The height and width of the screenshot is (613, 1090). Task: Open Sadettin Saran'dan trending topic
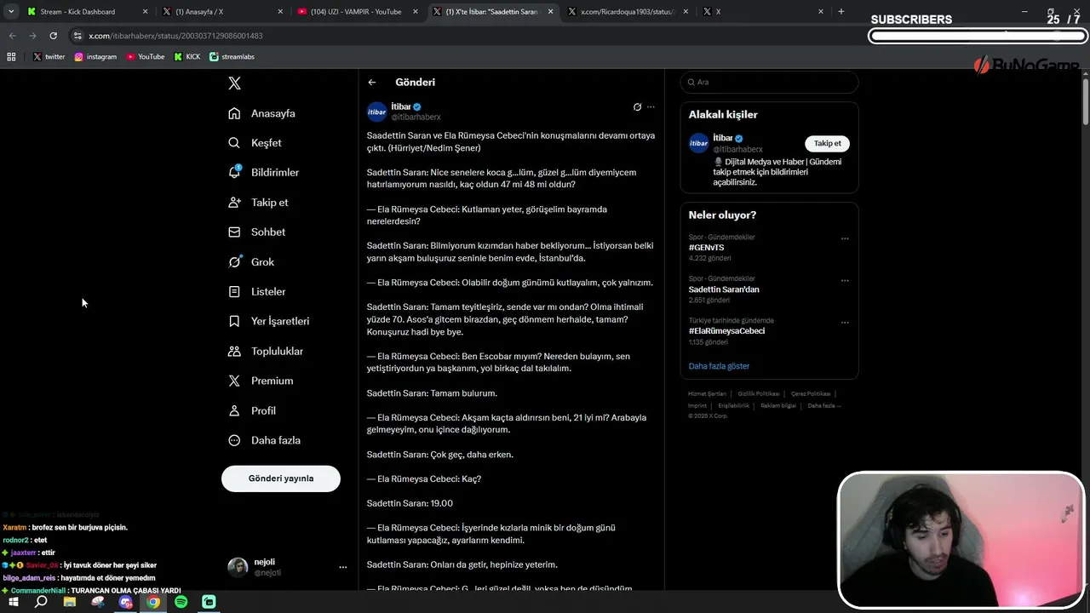click(724, 289)
